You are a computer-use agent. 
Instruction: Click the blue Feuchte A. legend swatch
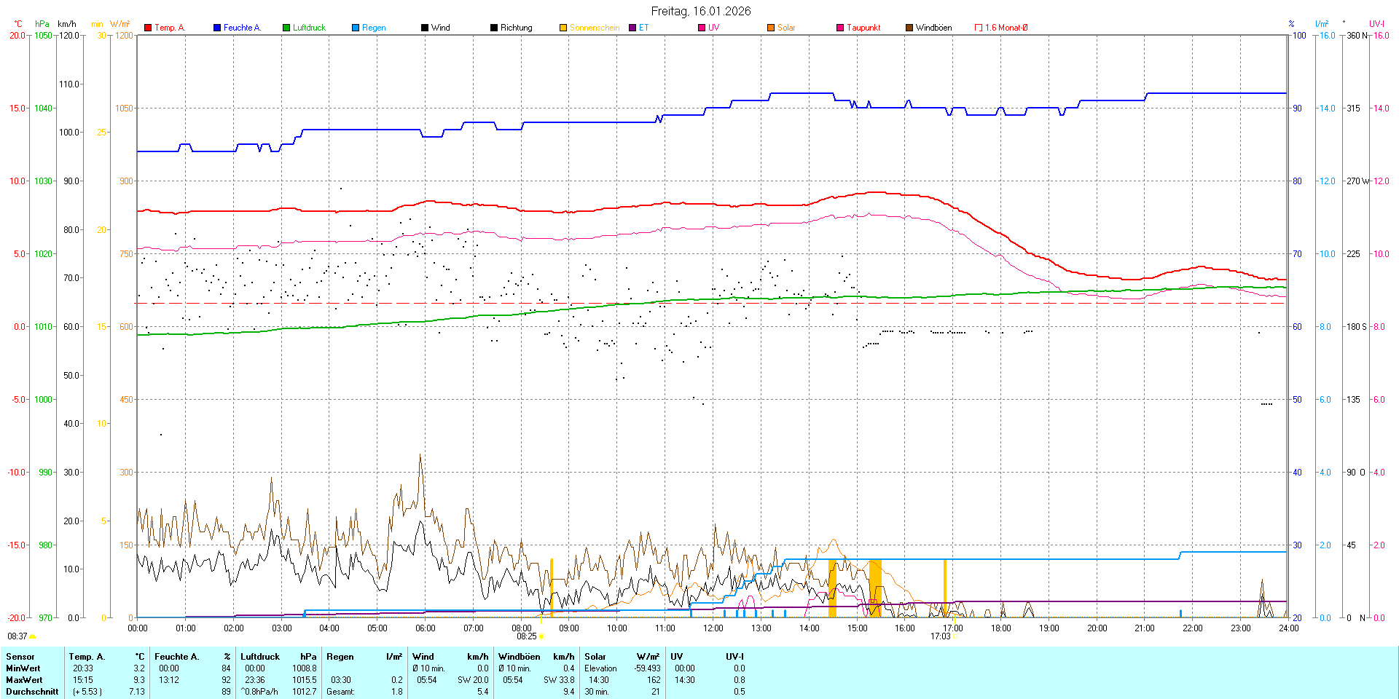[x=217, y=28]
